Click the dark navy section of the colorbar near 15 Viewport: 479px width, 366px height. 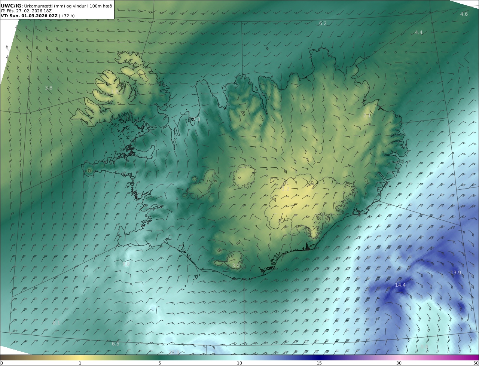point(319,357)
